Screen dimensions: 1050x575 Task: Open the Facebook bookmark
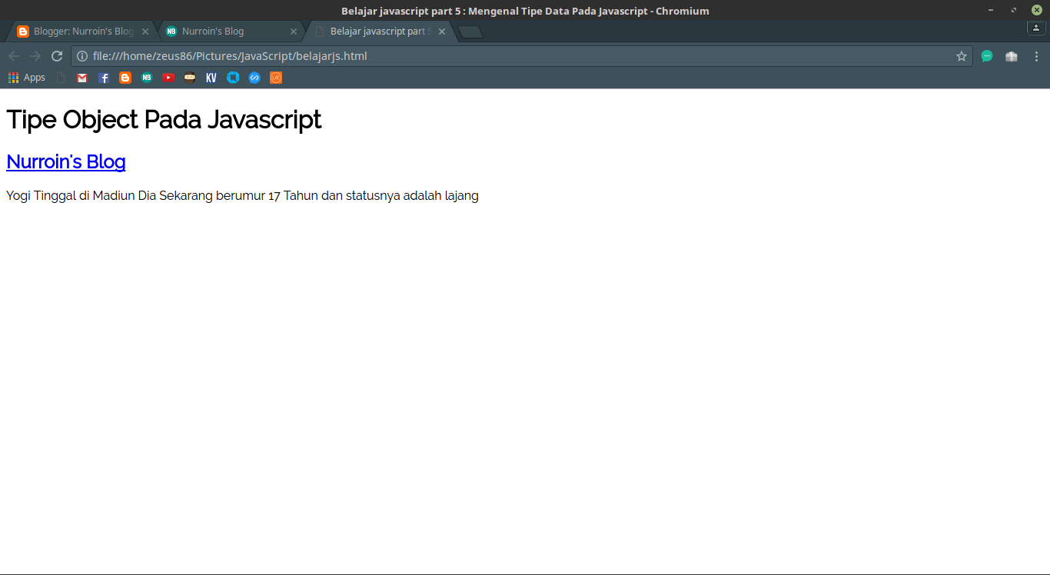pyautogui.click(x=103, y=77)
